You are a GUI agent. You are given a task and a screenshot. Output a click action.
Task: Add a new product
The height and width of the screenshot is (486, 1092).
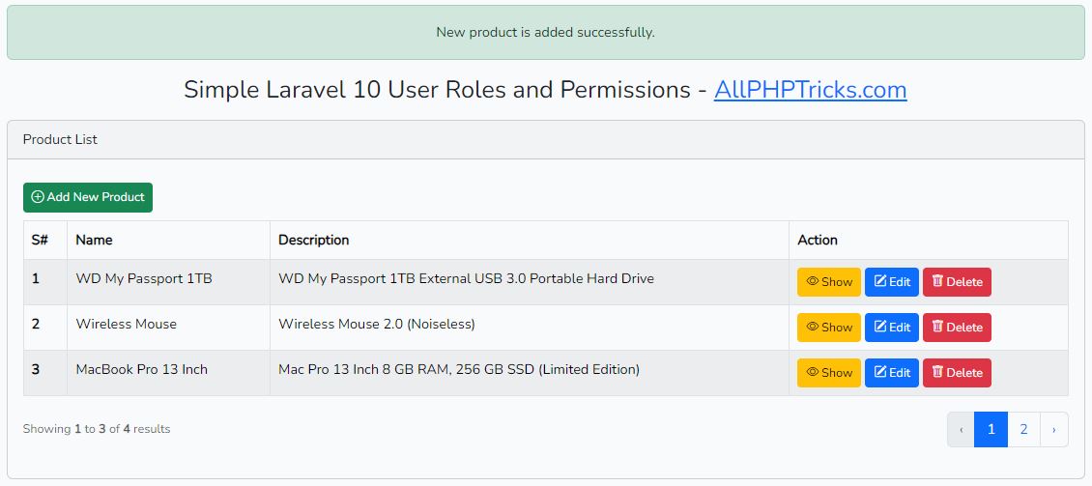(x=88, y=197)
